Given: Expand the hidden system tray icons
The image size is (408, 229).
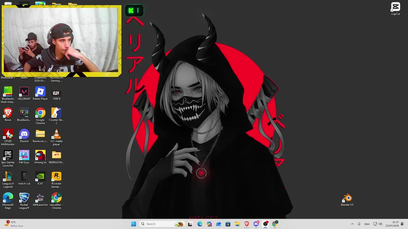Looking at the screenshot, I should coord(352,224).
